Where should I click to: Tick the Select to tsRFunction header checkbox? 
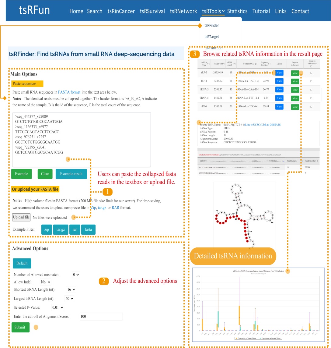pos(311,66)
